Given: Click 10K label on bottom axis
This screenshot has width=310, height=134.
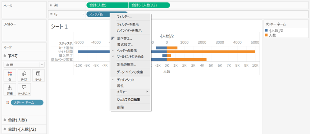Looking at the screenshot, I should point(255,66).
